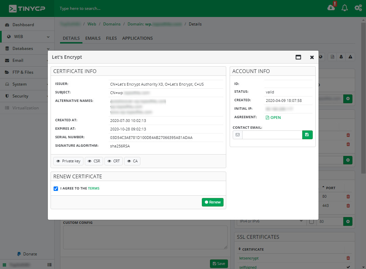Click the account status value valid

(x=270, y=92)
